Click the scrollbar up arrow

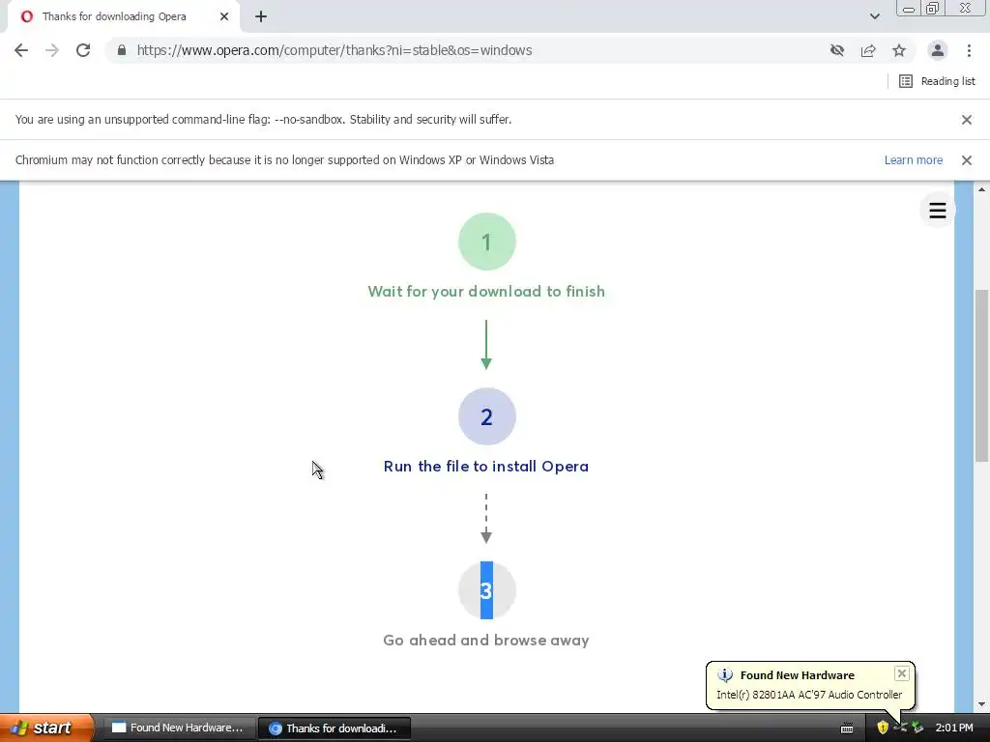pos(982,188)
